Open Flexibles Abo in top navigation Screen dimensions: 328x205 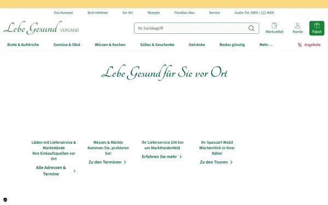[x=184, y=13]
